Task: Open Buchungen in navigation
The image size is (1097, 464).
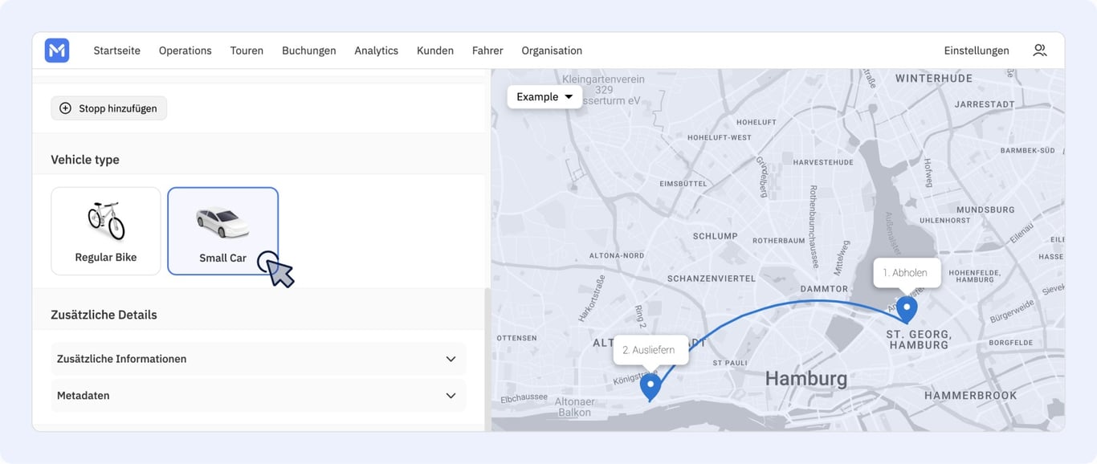Action: point(309,51)
